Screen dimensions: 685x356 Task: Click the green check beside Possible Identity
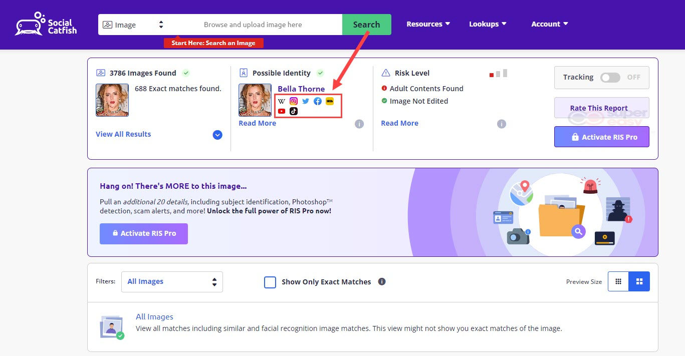tap(320, 73)
